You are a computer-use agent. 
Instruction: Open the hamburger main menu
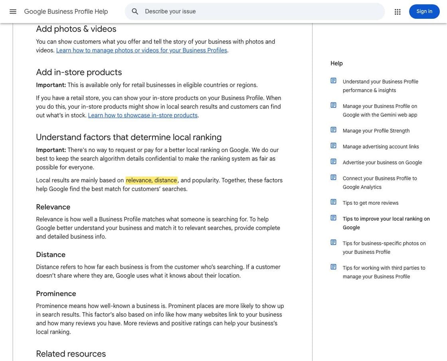(x=13, y=12)
